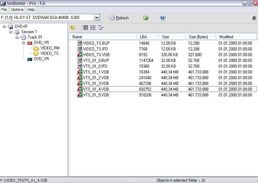Click the ISO DVD_VR tree label

[42, 43]
